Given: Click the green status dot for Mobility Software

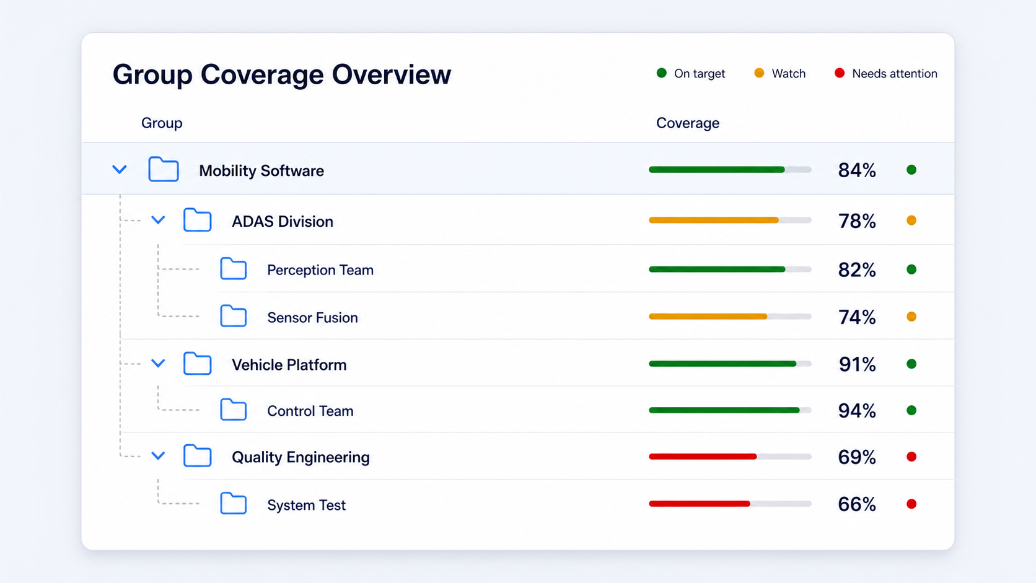Looking at the screenshot, I should tap(911, 170).
